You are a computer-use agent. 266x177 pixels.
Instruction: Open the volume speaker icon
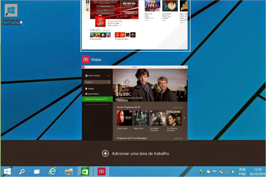coord(234,172)
